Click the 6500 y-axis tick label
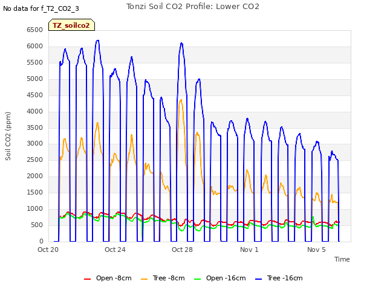This screenshot has width=387, height=290. (x=35, y=30)
